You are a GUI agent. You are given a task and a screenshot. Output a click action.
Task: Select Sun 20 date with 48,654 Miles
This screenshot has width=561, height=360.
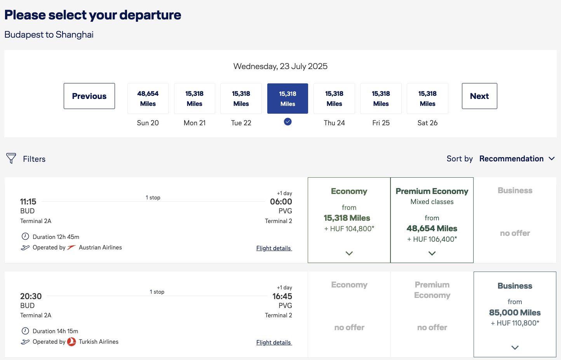(148, 99)
